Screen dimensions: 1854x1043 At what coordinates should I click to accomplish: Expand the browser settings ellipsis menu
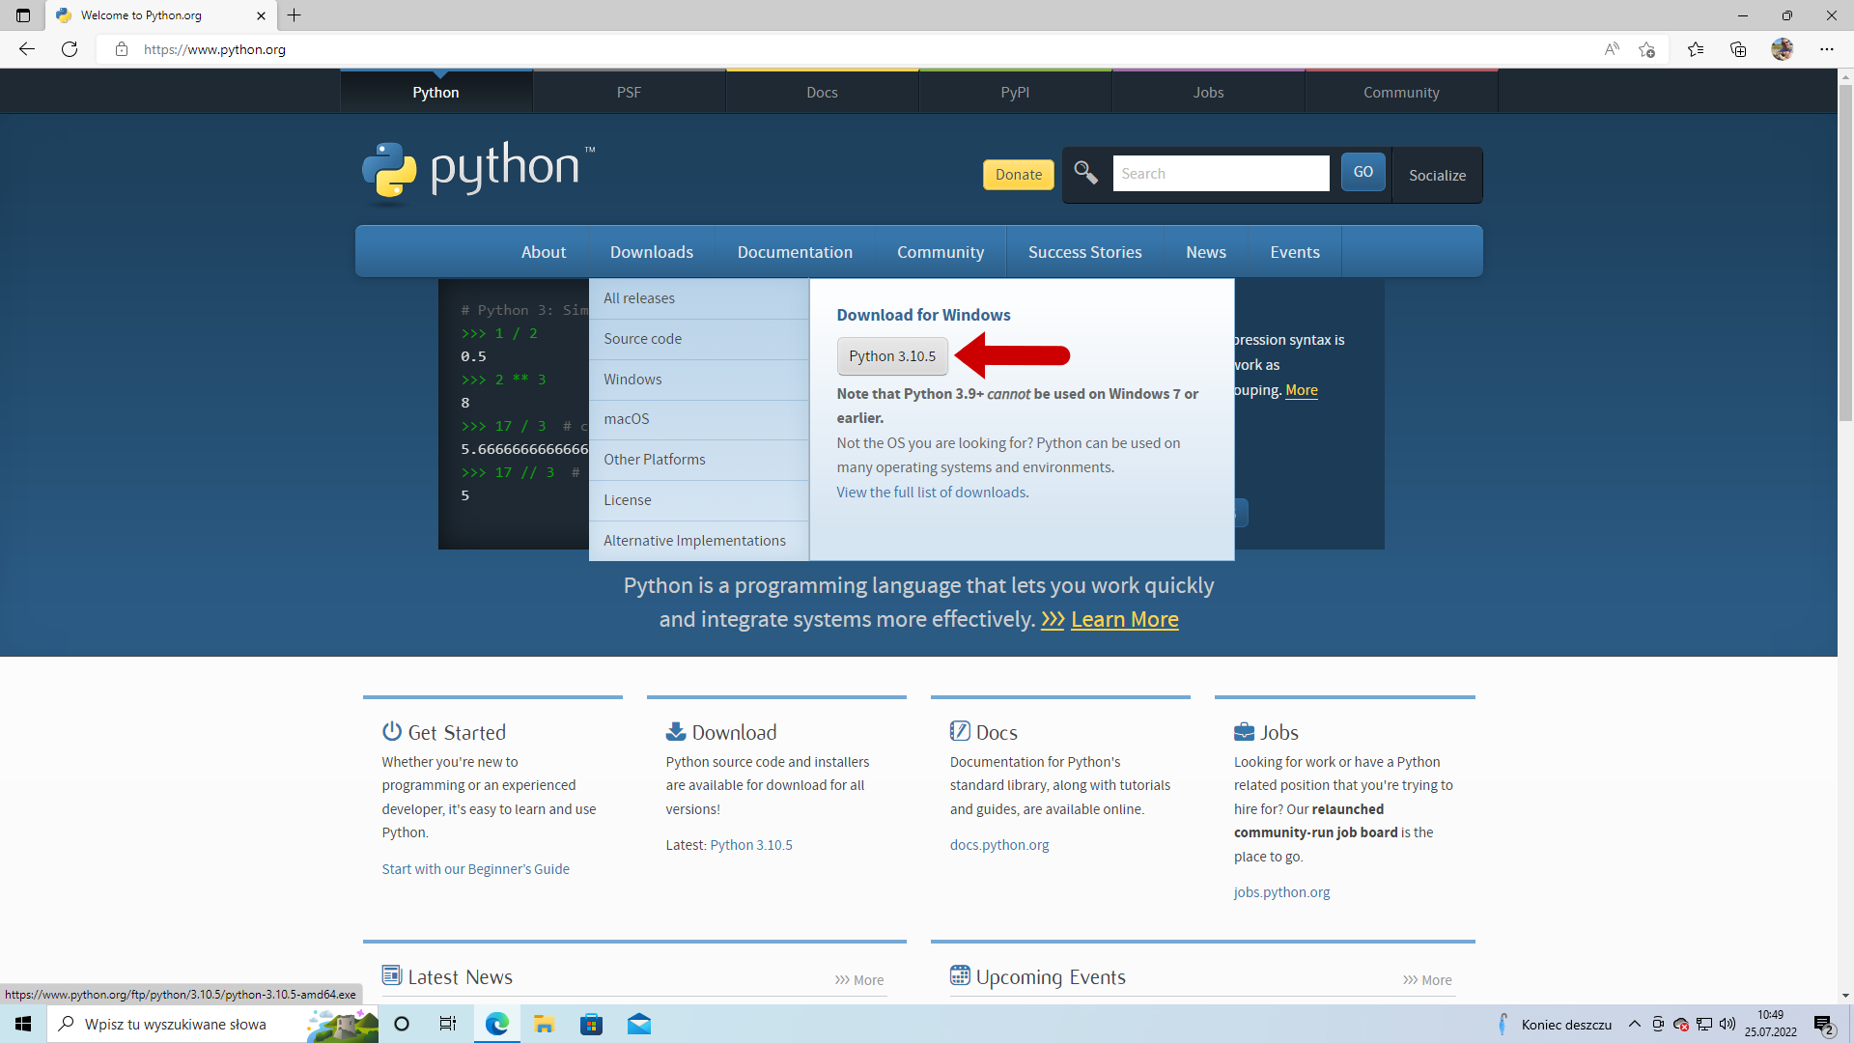click(x=1828, y=48)
